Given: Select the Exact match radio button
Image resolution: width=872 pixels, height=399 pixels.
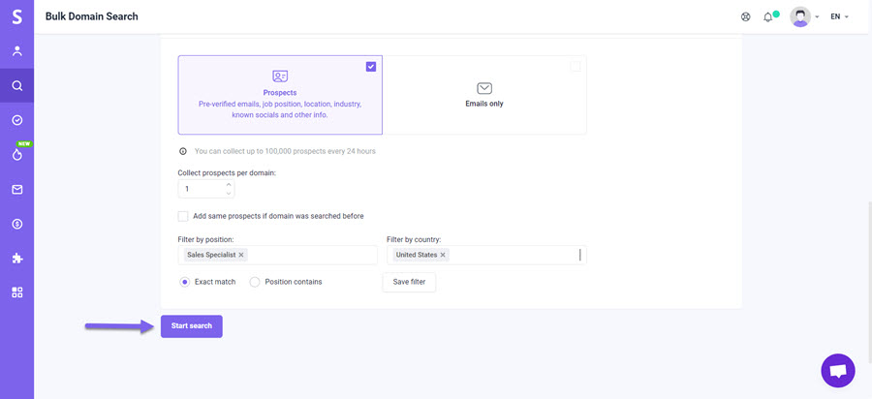Looking at the screenshot, I should (185, 282).
